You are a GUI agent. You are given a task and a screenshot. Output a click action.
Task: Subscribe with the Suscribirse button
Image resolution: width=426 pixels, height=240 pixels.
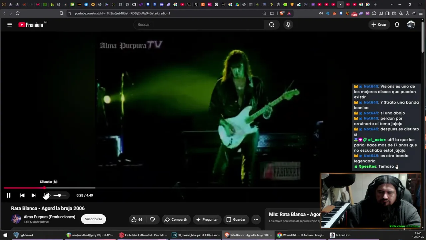point(94,219)
